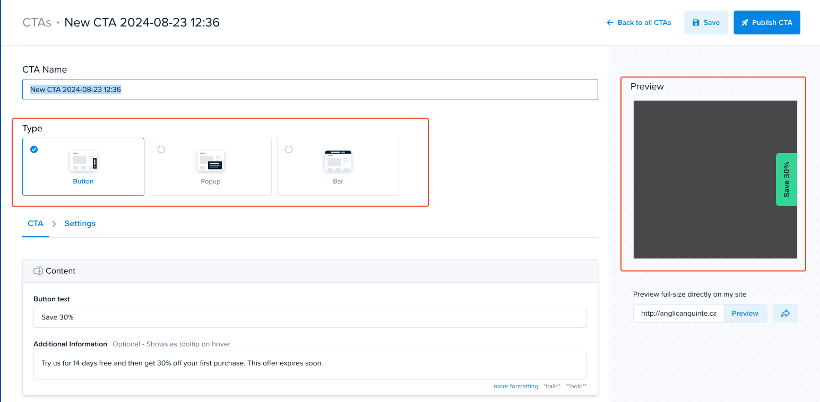Click the green Save 30% preview button

click(787, 180)
